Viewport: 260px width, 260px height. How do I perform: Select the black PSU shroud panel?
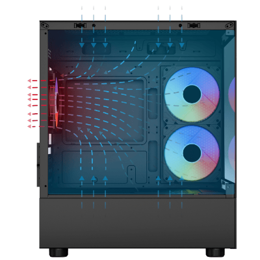(137, 223)
